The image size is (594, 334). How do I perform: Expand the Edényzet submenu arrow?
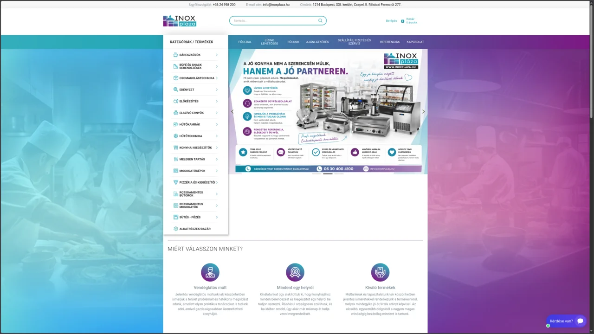(217, 90)
